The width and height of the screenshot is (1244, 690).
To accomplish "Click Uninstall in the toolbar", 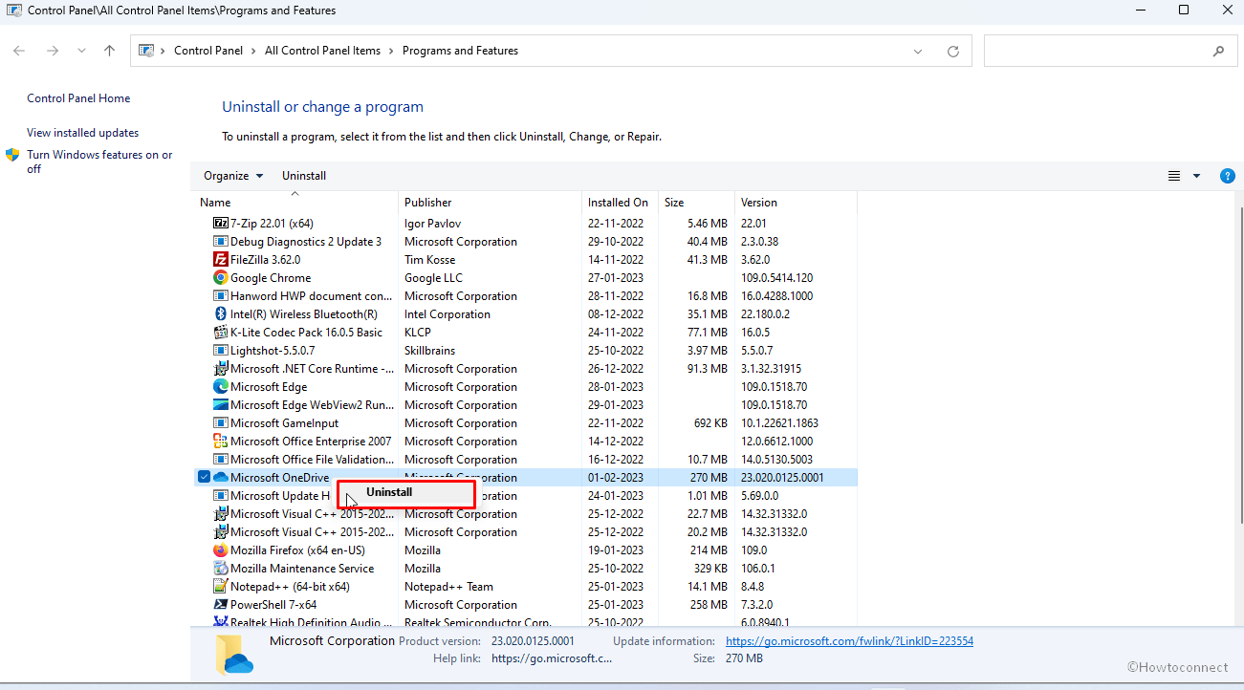I will tap(304, 176).
